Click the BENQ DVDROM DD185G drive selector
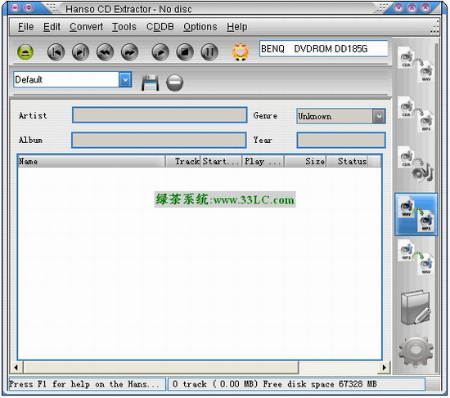Image resolution: width=450 pixels, height=398 pixels. coord(324,49)
